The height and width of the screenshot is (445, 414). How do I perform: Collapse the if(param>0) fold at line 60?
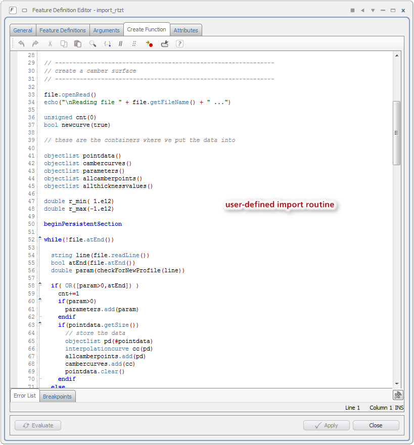click(40, 300)
